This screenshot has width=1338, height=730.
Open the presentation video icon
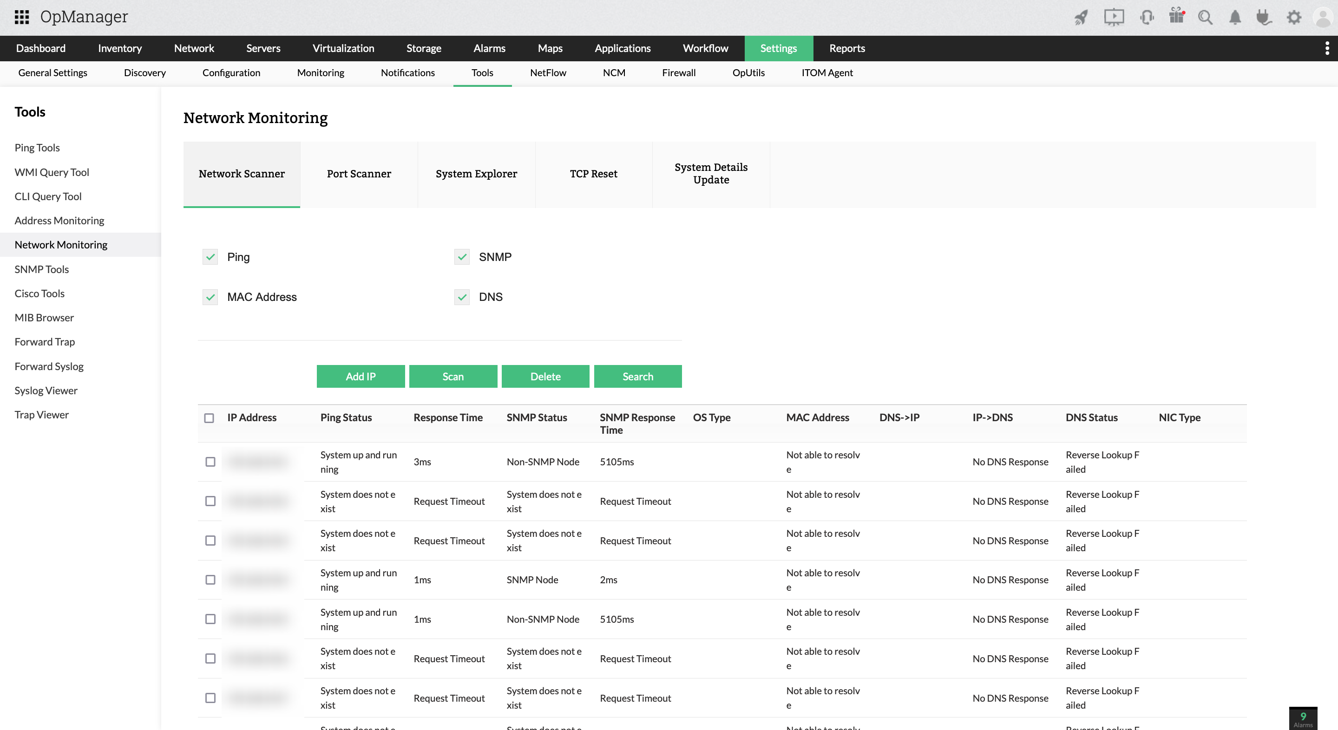click(x=1114, y=17)
